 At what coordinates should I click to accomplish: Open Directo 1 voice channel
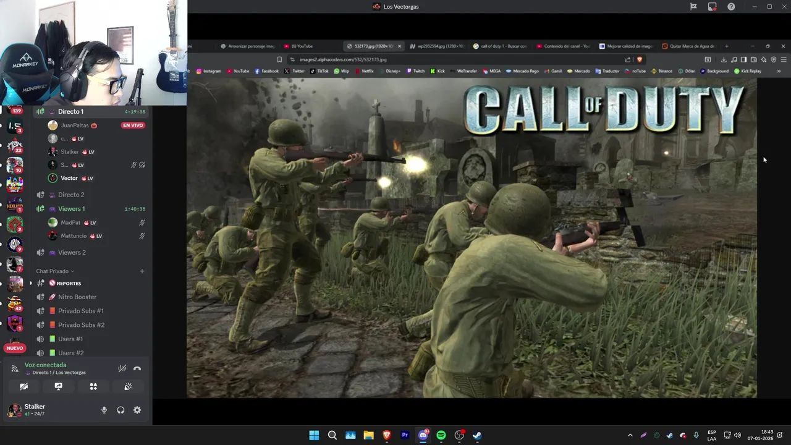point(91,111)
